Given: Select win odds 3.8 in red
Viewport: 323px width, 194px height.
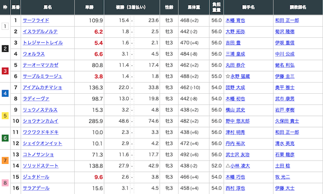Looking at the screenshot, I should [x=98, y=76].
